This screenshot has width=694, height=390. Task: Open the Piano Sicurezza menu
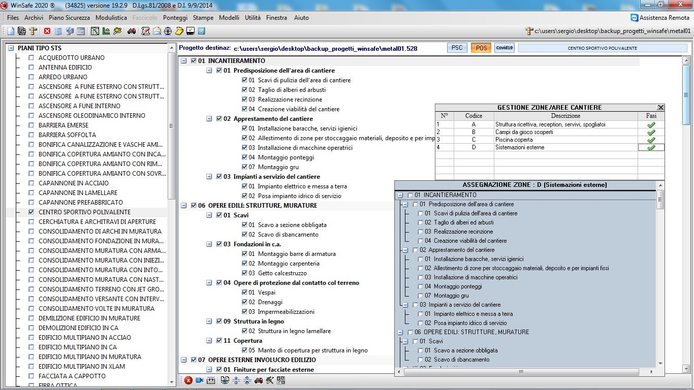[69, 18]
